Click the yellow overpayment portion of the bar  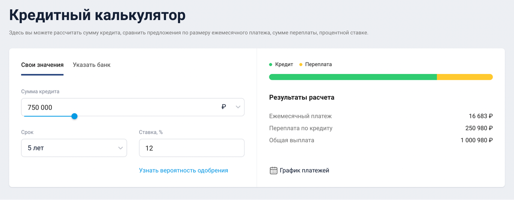[465, 77]
